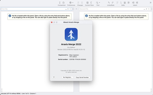Click the Re-Register button
153x95 pixels.
click(68, 77)
